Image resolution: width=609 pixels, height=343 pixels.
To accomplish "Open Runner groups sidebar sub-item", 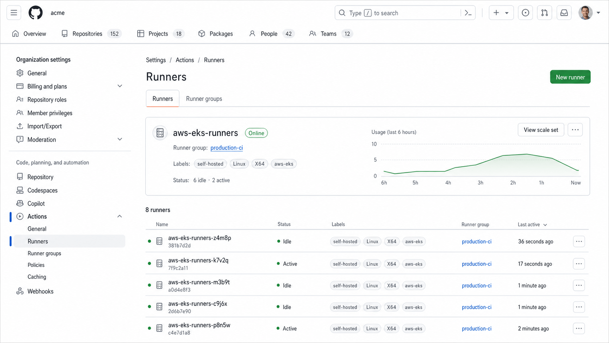I will coord(44,253).
